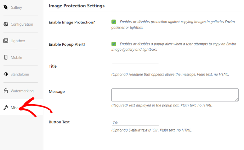The image size is (244, 150).
Task: Focus the Title input field
Action: (x=135, y=67)
